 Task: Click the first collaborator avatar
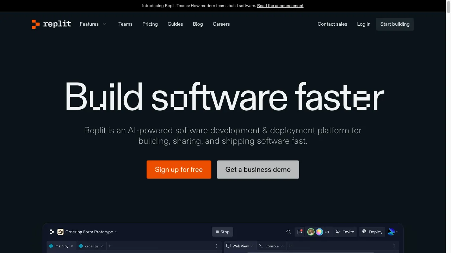311,232
